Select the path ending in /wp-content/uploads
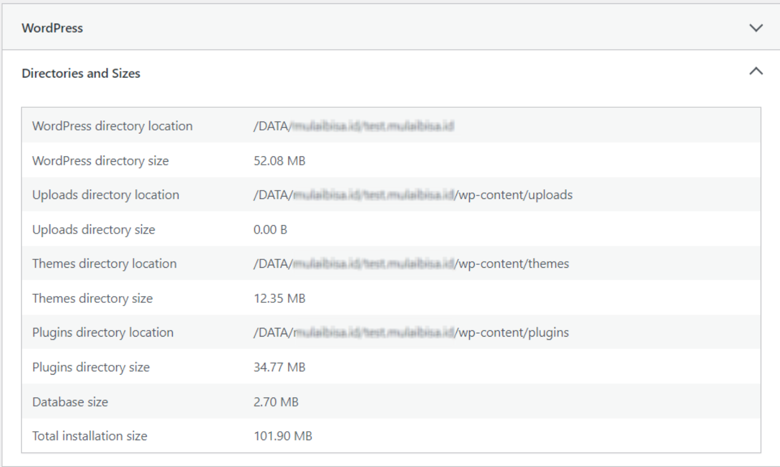780x467 pixels. 413,195
